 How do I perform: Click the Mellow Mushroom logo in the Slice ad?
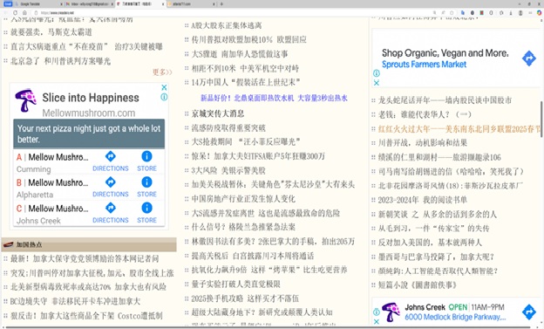(25, 100)
